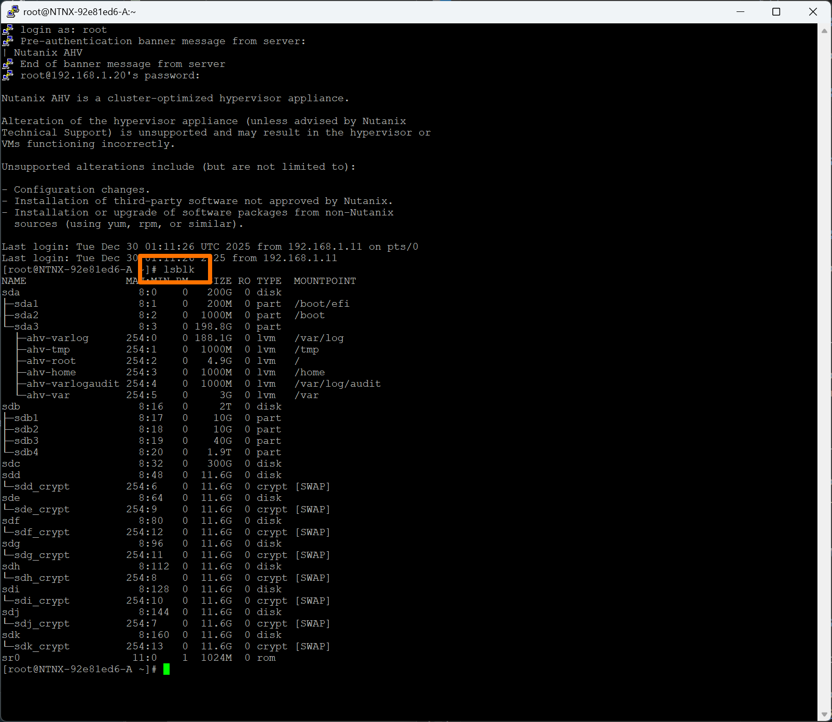The width and height of the screenshot is (832, 722).
Task: Click the icon beside 'Pre-authentication banner message' line
Action: click(x=8, y=42)
